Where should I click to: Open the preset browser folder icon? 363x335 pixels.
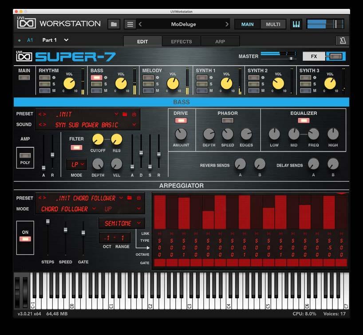114,24
